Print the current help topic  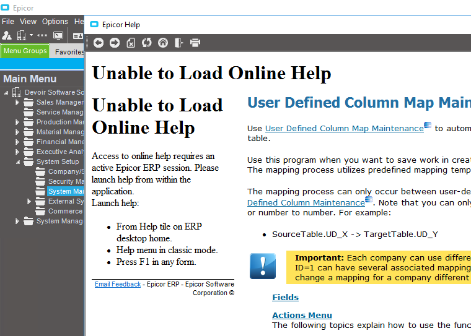coord(195,43)
